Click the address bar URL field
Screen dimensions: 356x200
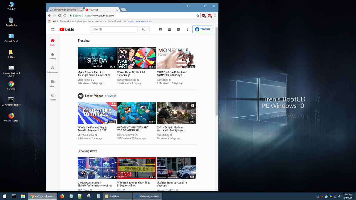(x=134, y=16)
